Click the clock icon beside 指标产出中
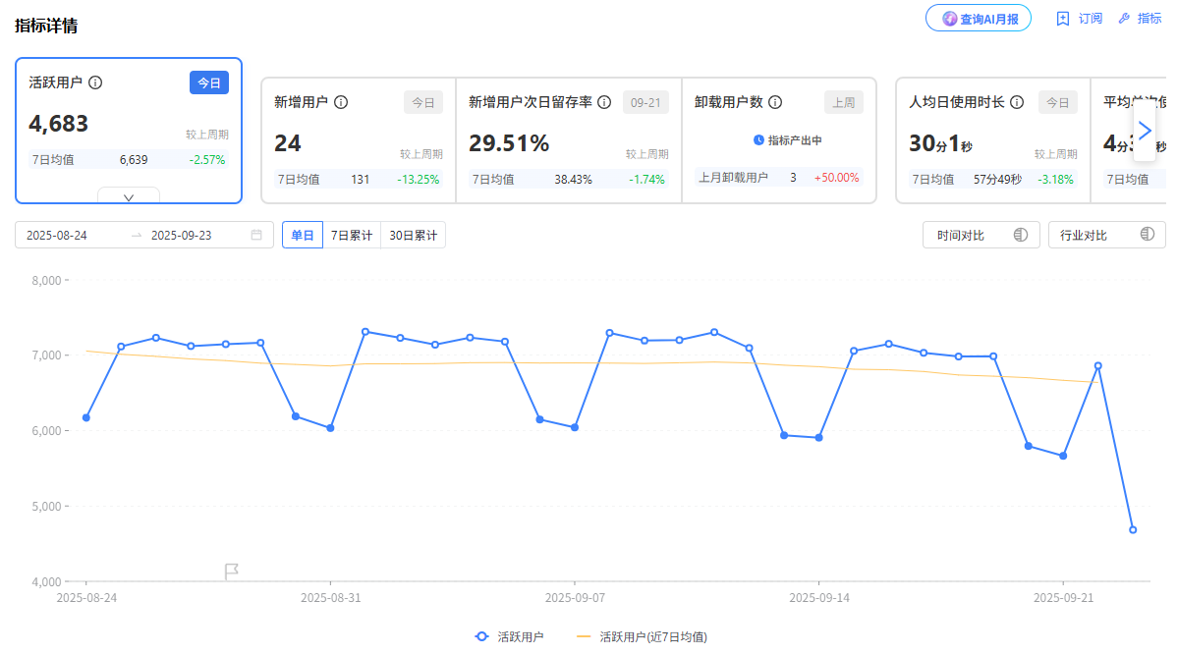 pos(758,140)
